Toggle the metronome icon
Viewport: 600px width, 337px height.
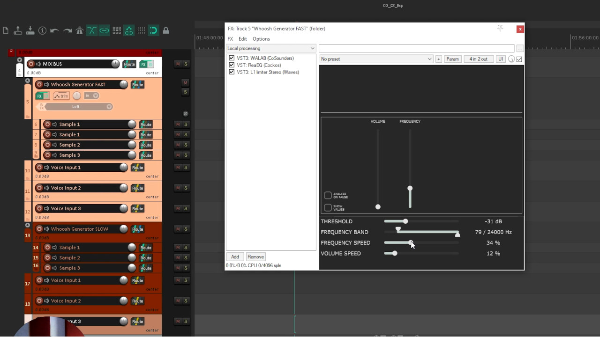coord(80,30)
